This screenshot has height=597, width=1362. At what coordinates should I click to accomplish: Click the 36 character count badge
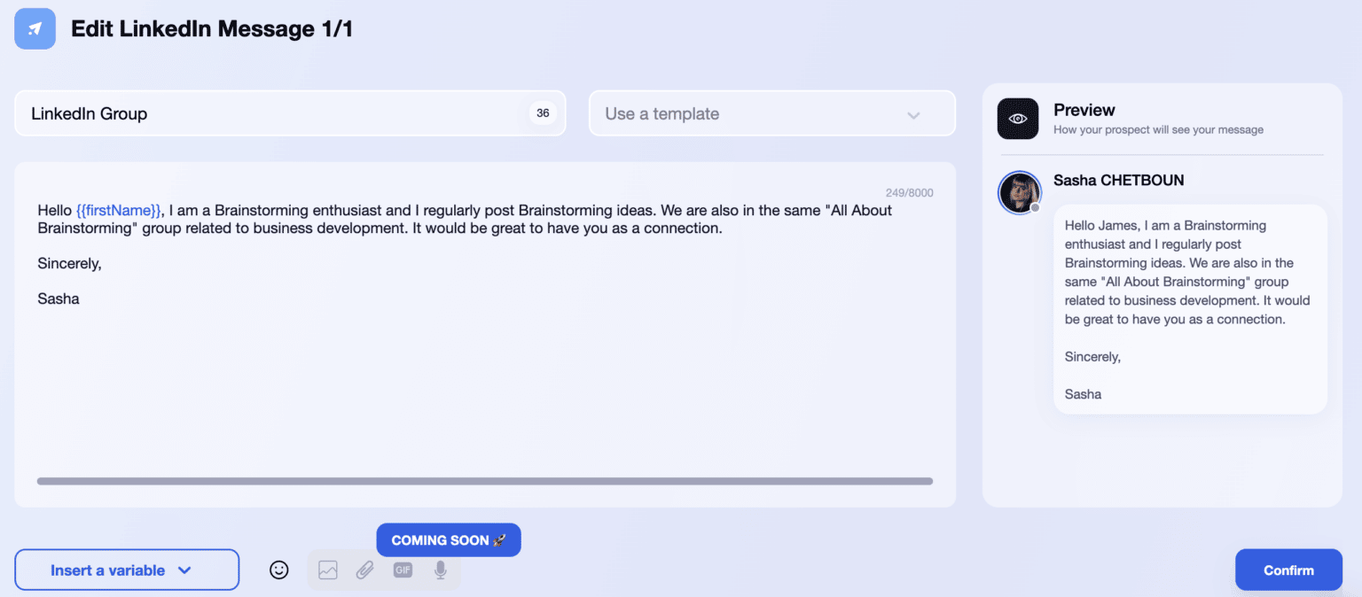click(543, 113)
